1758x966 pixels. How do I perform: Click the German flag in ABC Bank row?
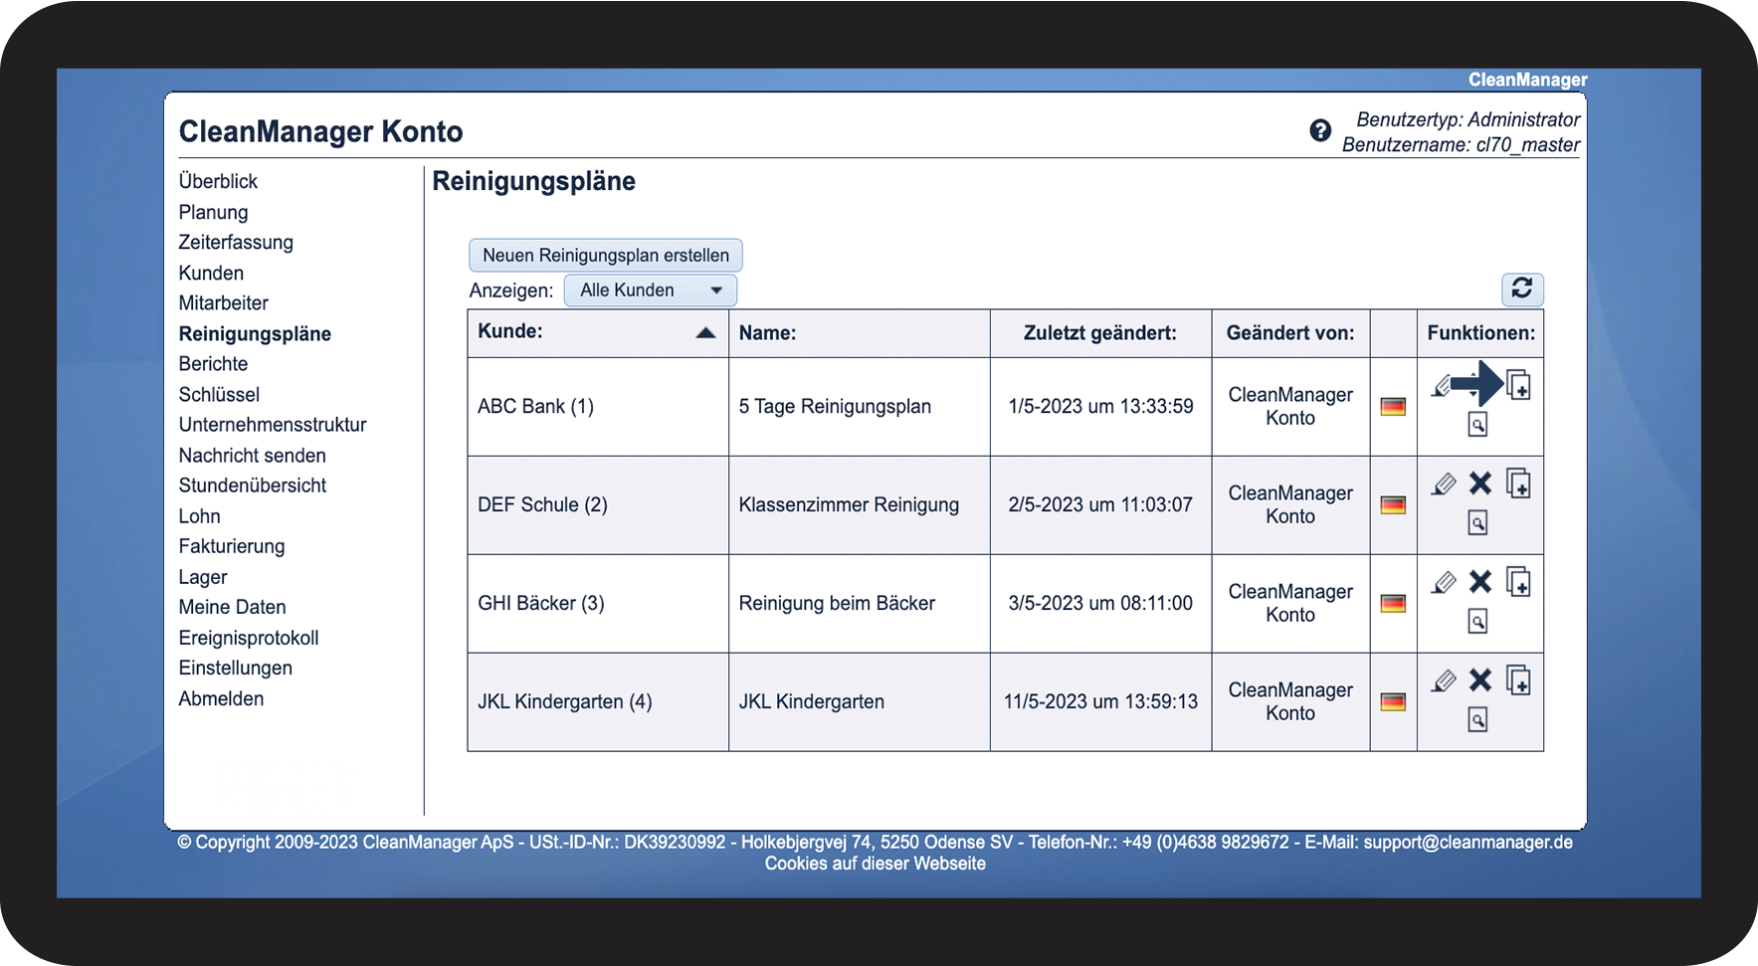[1393, 406]
